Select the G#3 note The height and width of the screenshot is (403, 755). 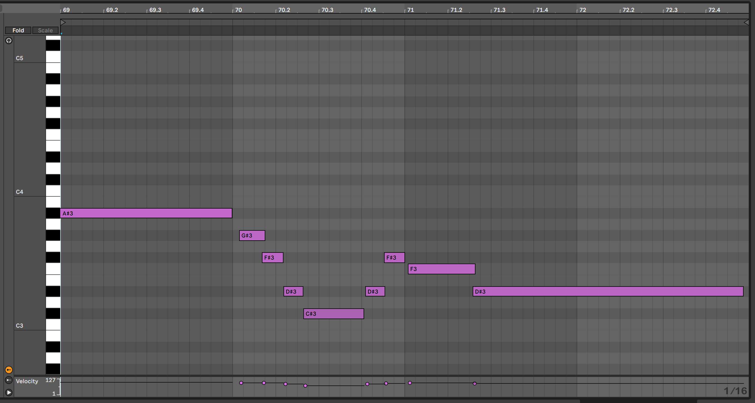pos(252,236)
